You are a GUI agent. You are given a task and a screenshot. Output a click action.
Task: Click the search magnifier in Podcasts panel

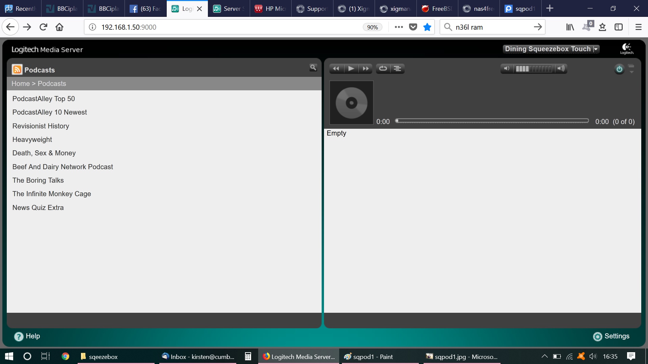tap(313, 68)
